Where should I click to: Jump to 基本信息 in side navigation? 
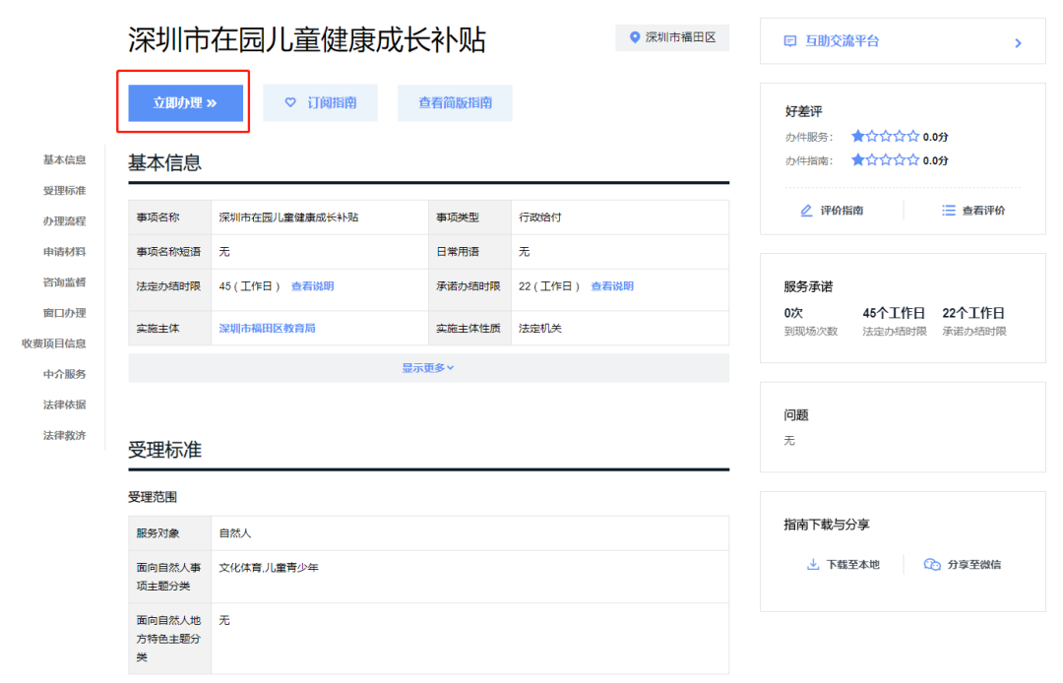tap(64, 159)
